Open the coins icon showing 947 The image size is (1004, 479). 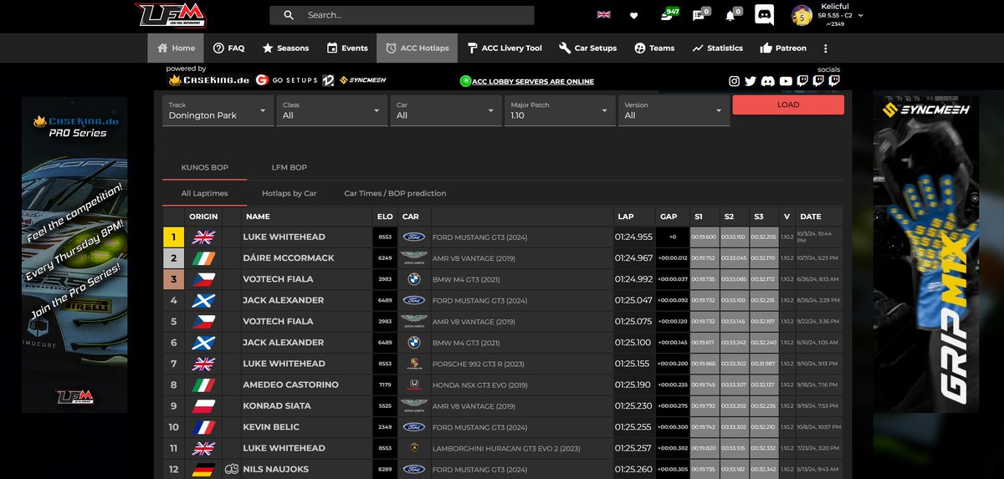667,14
